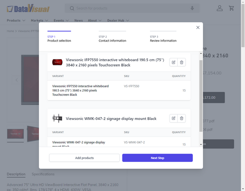Go to Step 3 Review information
The width and height of the screenshot is (245, 191).
coord(163,39)
